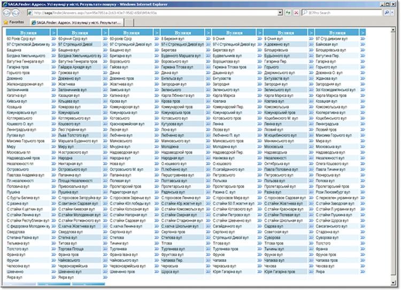Click the search magnifier icon
The image size is (401, 290).
tap(387, 12)
